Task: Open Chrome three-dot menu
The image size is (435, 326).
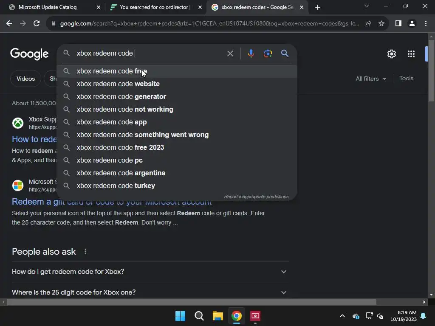Action: tap(426, 24)
